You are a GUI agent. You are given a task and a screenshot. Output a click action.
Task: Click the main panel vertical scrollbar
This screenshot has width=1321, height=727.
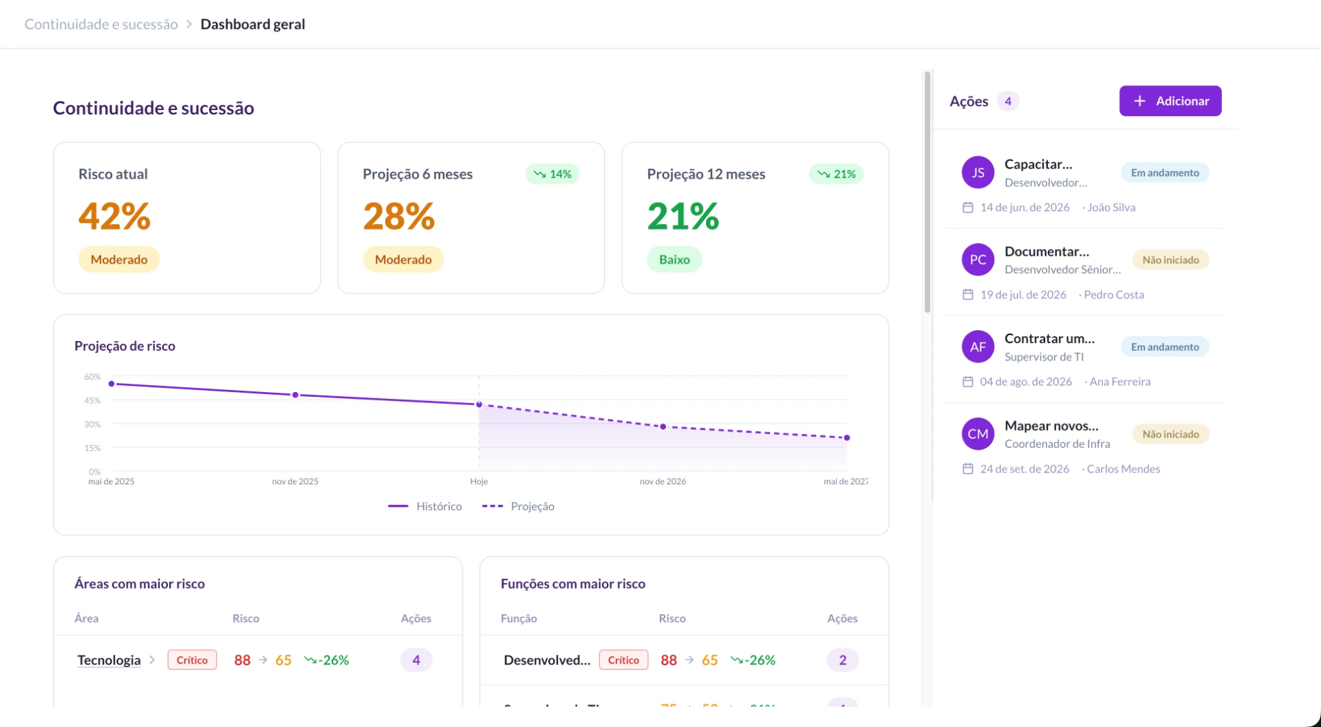point(927,193)
